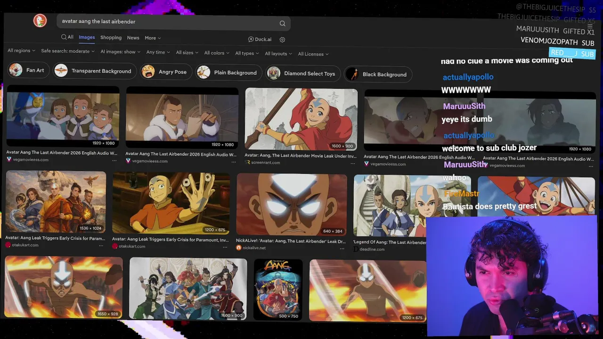
Task: Open the All colors filter
Action: pyautogui.click(x=217, y=53)
